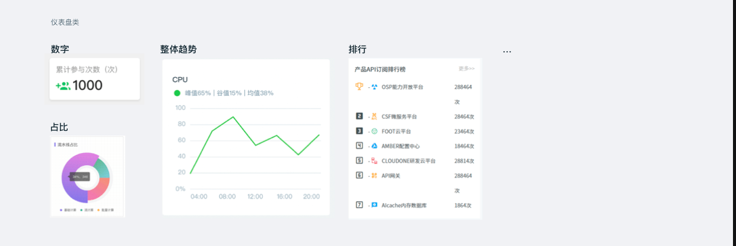The width and height of the screenshot is (736, 246).
Task: Click the CLOUDONE研发云平台 red icon
Action: tap(375, 161)
